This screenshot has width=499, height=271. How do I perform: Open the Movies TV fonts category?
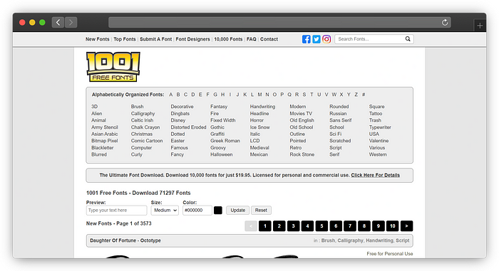(x=301, y=113)
